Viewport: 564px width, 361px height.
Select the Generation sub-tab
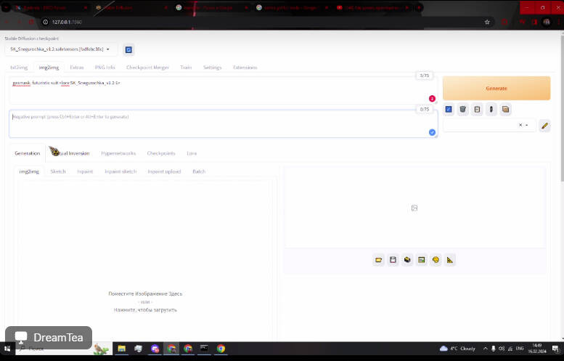[28, 153]
